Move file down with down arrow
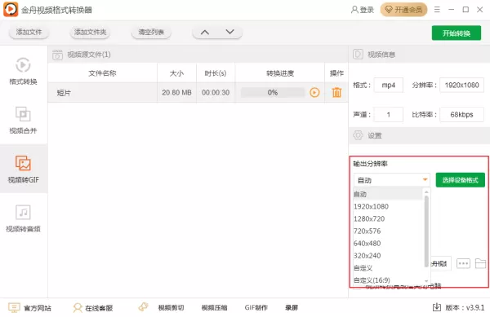This screenshot has height=317, width=490. [x=230, y=32]
